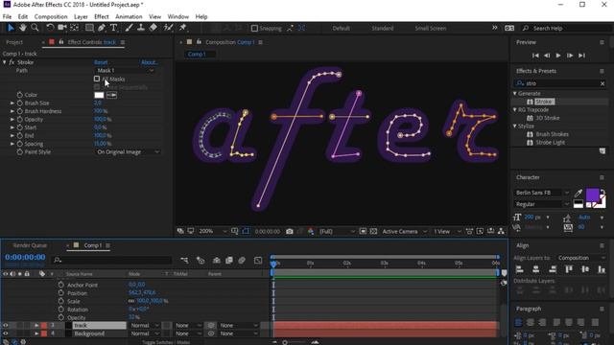Select the Clone Stamp tool

tap(141, 28)
